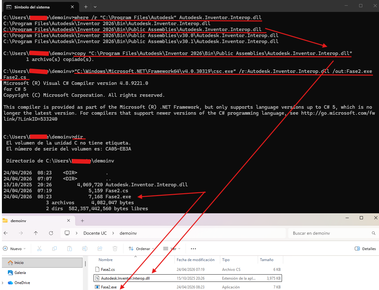Click the Archivo CS type cell
379x290 pixels.
[231, 270]
